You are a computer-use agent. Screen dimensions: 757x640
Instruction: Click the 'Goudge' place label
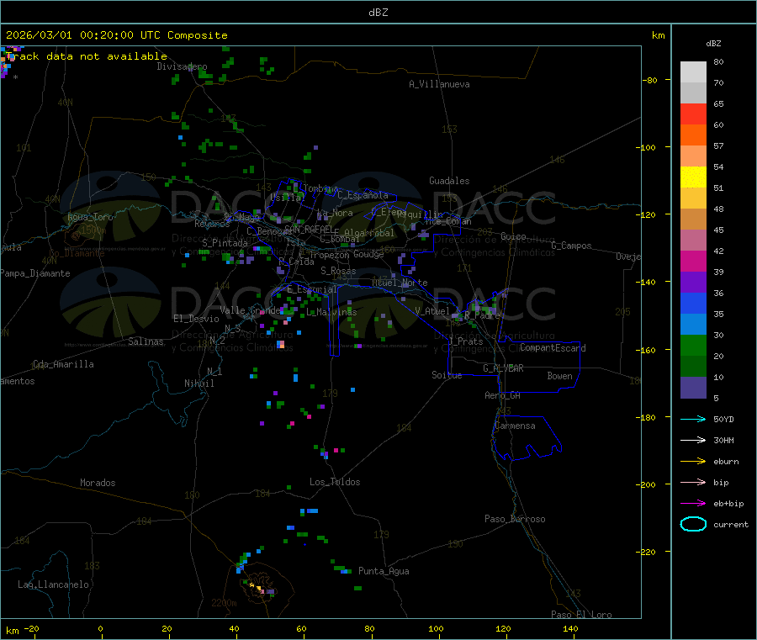368,254
